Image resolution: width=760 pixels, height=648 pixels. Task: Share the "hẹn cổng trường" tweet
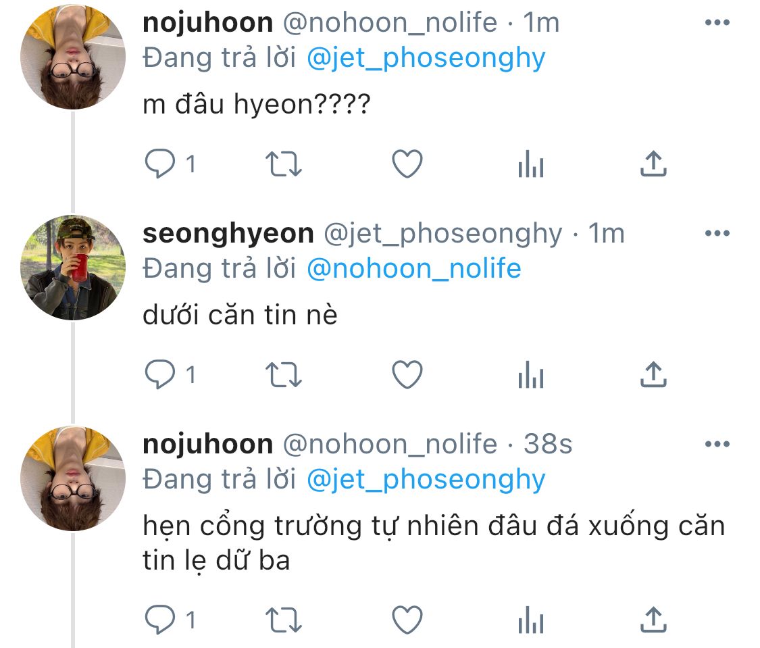click(x=653, y=620)
